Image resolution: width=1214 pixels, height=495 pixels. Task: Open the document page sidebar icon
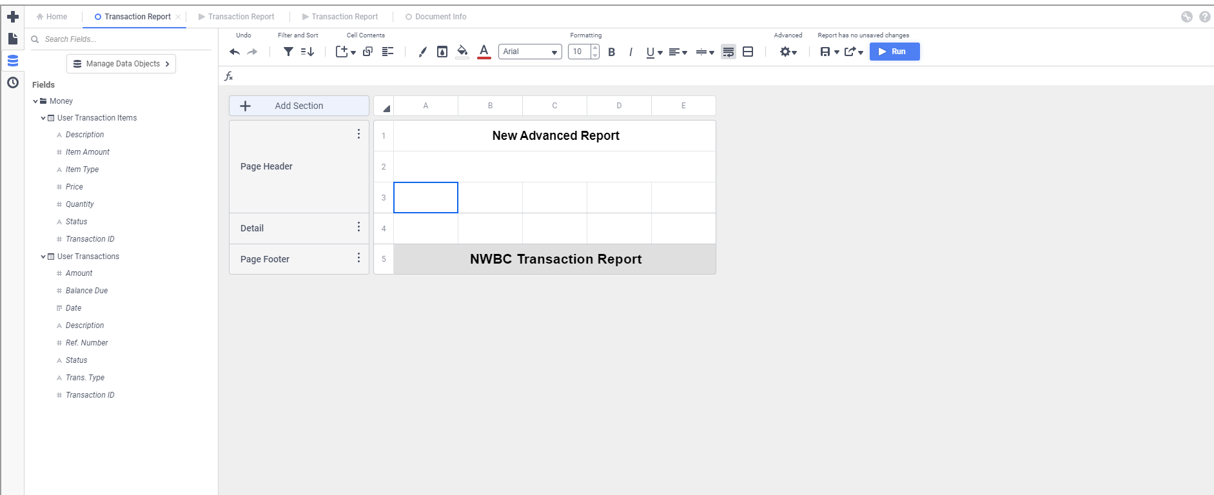point(12,39)
